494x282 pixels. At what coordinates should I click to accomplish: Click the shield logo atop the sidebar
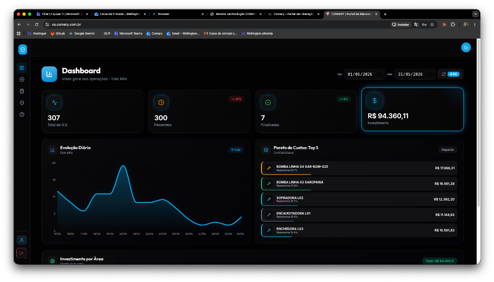[23, 50]
